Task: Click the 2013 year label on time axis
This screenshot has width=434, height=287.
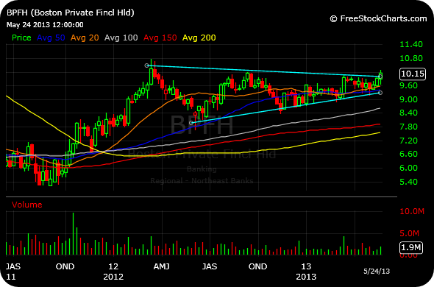Action: click(306, 277)
